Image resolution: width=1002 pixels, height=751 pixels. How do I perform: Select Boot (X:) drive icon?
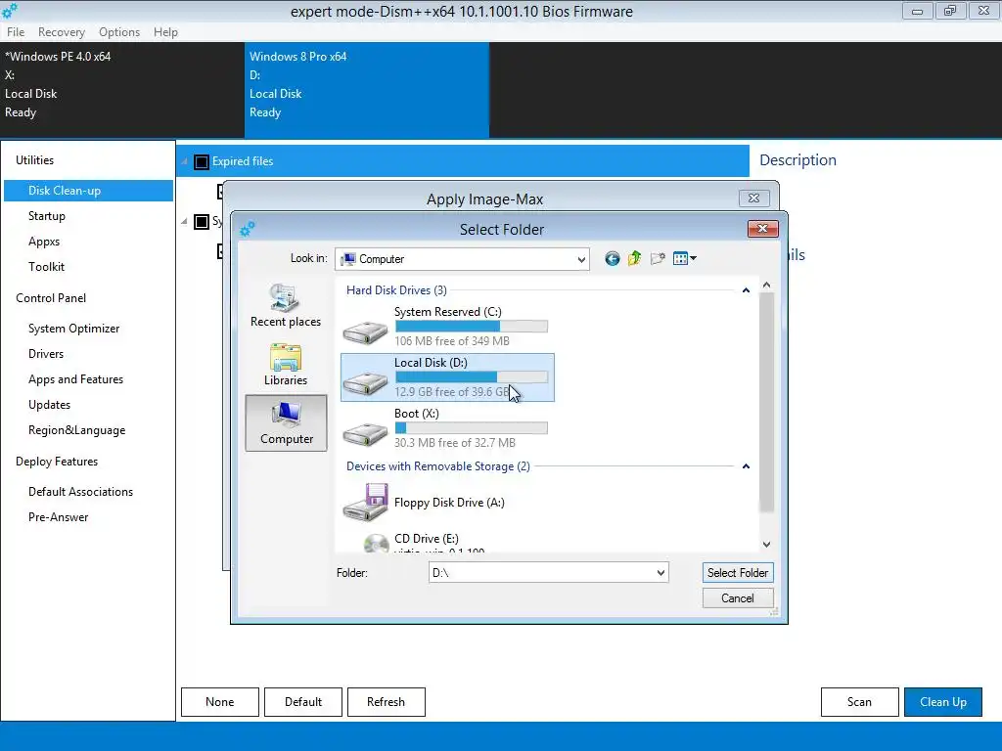coord(365,433)
